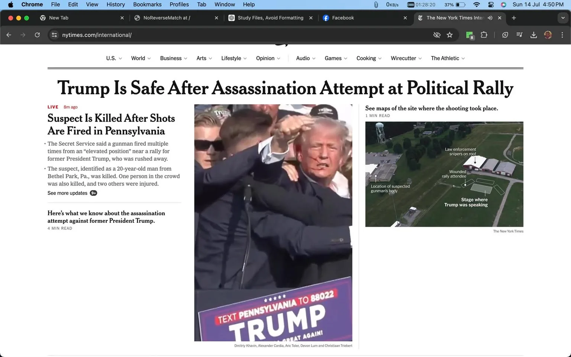Click See more updates link
Image resolution: width=571 pixels, height=357 pixels.
pyautogui.click(x=67, y=193)
